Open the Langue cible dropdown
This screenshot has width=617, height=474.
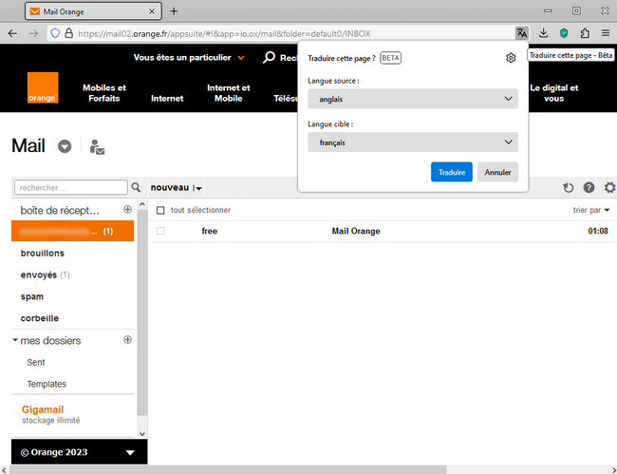tap(413, 142)
